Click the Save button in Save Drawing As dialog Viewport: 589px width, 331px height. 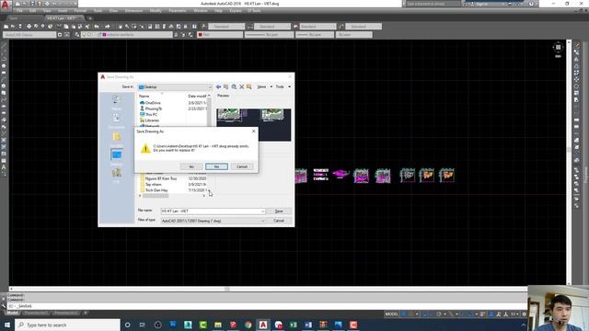click(x=279, y=211)
